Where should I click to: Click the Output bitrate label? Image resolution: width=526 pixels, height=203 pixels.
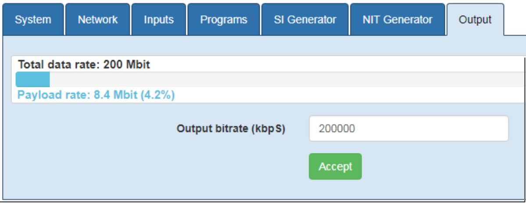point(231,128)
